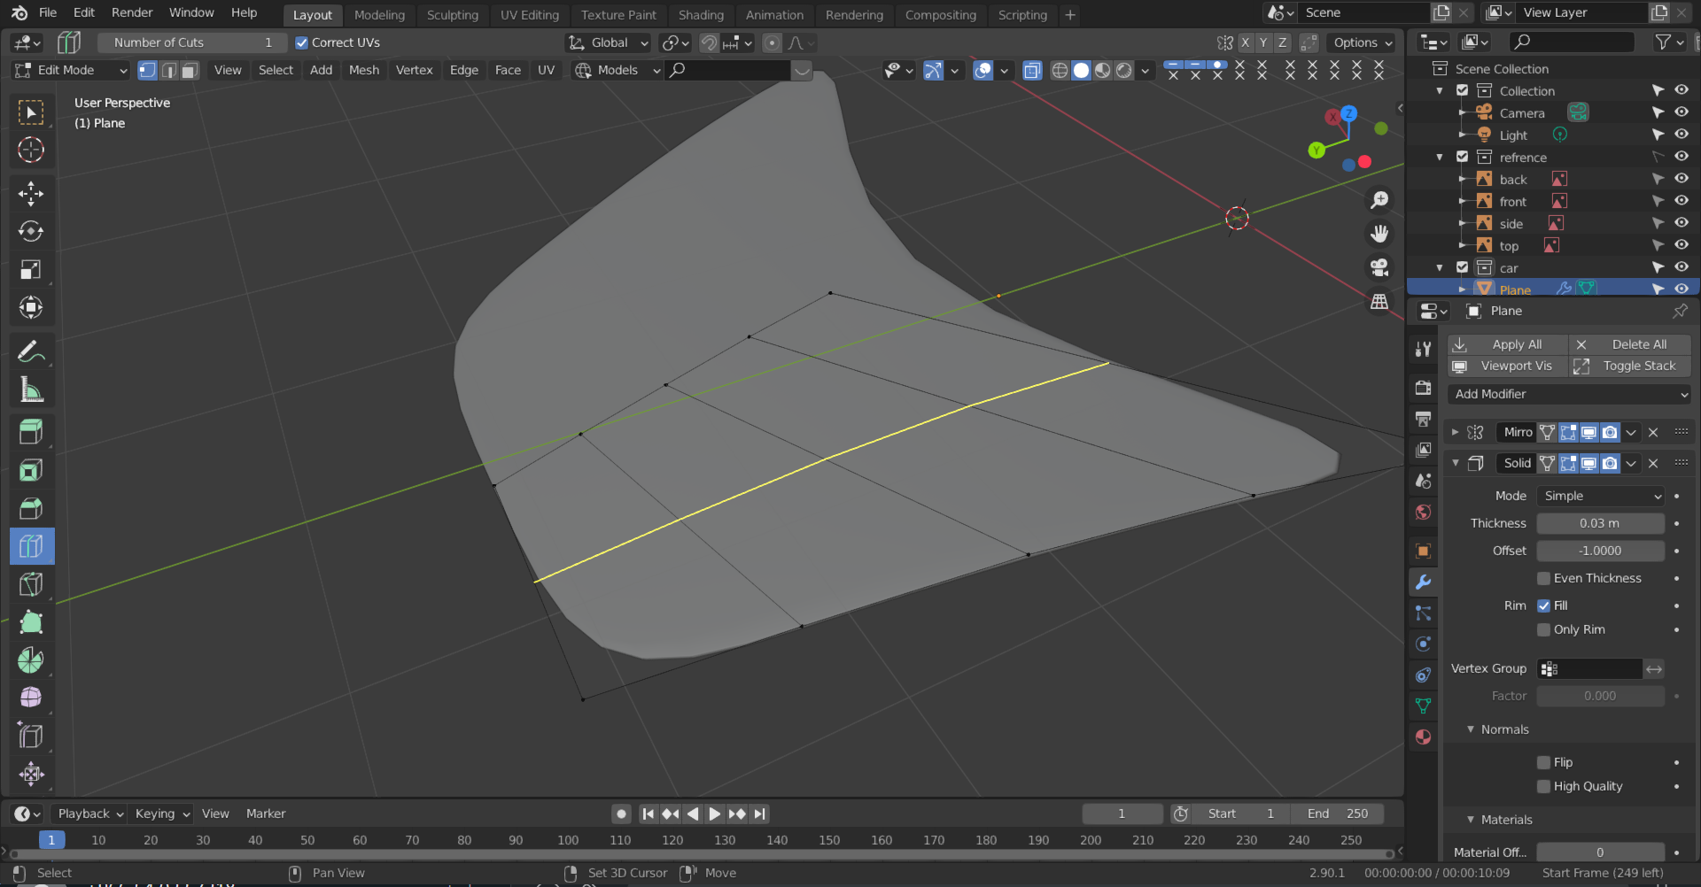Enable Flip normals checkbox
1701x887 pixels.
[1543, 762]
